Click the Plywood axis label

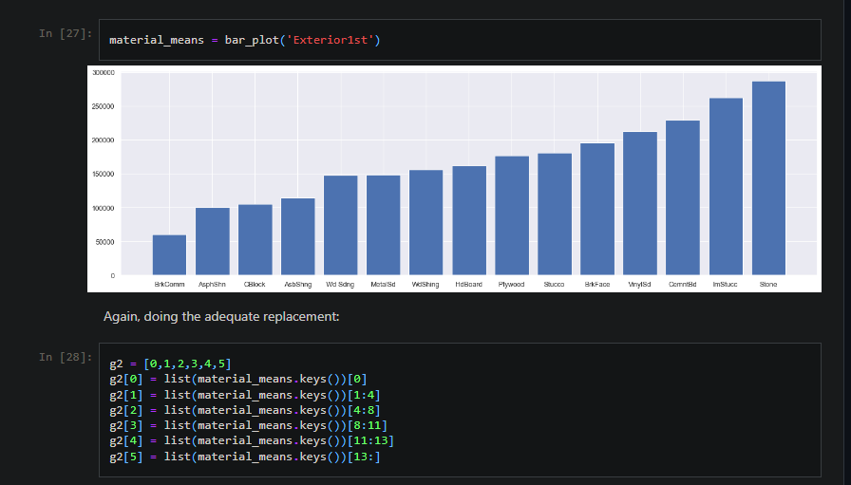click(511, 285)
